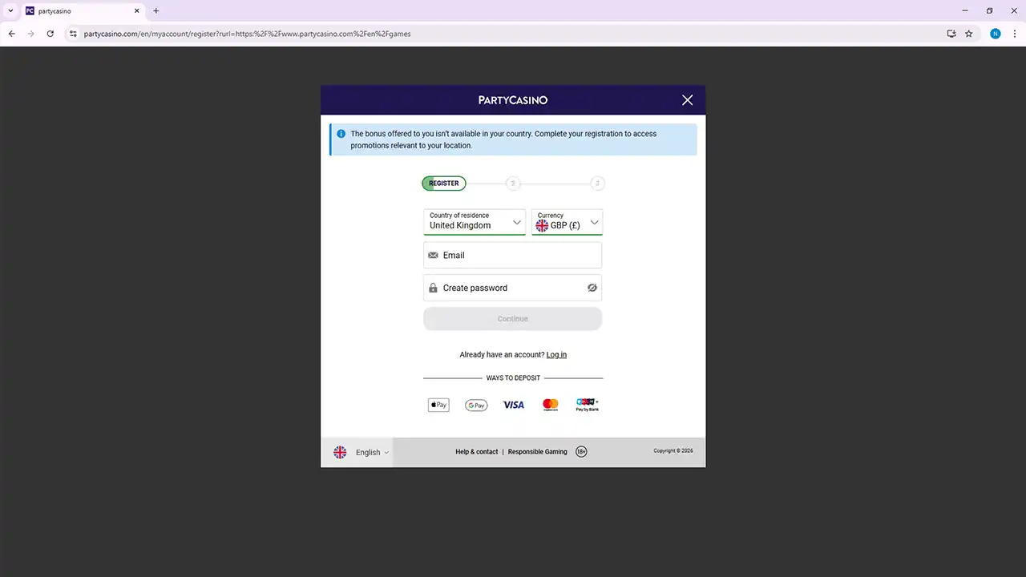Click the blue info icon in banner
Screen dimensions: 1026x577
tap(341, 134)
